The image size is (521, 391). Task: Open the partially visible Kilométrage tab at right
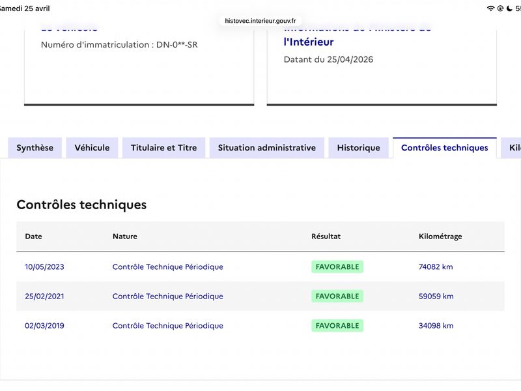[x=514, y=148]
